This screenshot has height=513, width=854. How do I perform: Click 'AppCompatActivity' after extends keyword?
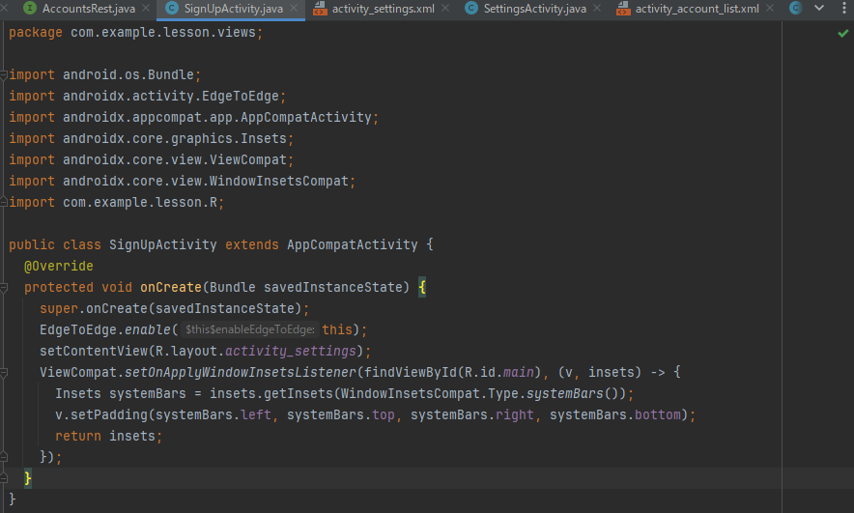coord(353,244)
